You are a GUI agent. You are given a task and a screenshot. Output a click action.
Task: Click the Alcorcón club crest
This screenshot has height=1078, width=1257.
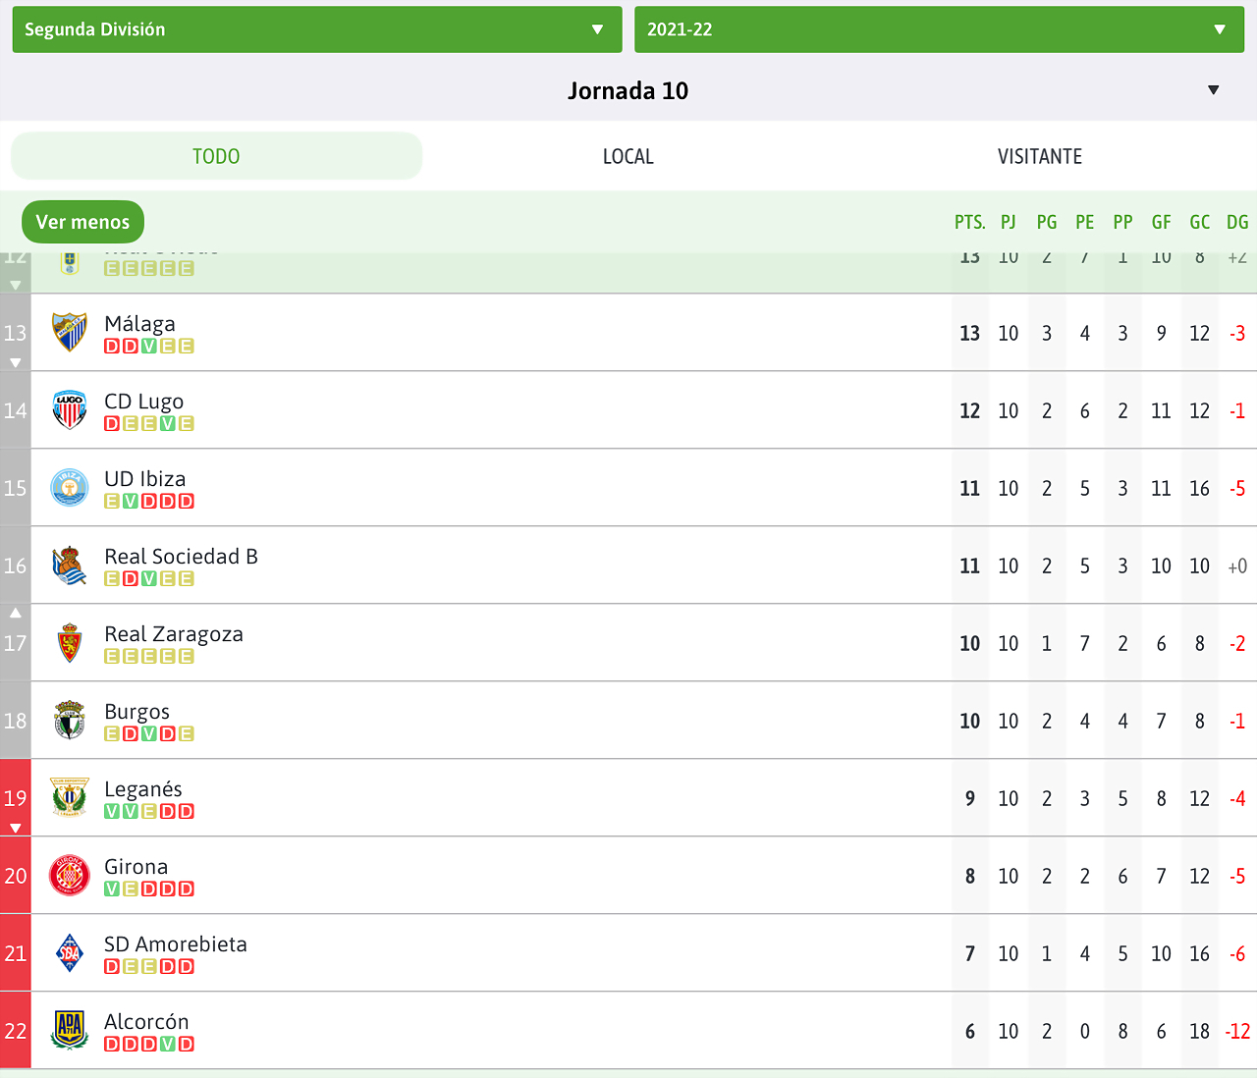coord(70,1030)
